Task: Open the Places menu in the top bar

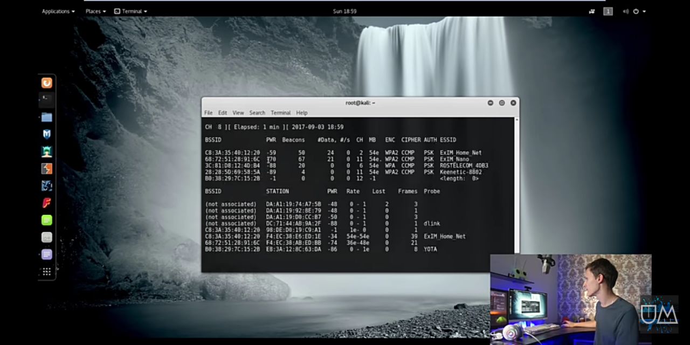Action: point(95,11)
